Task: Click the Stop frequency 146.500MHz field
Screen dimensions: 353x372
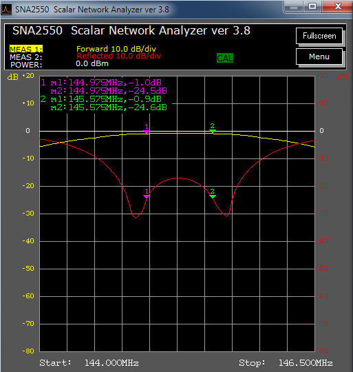Action: (306, 363)
